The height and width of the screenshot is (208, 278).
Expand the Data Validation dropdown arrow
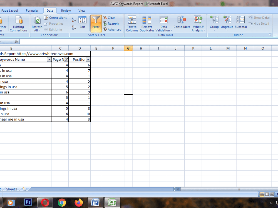tap(171, 31)
